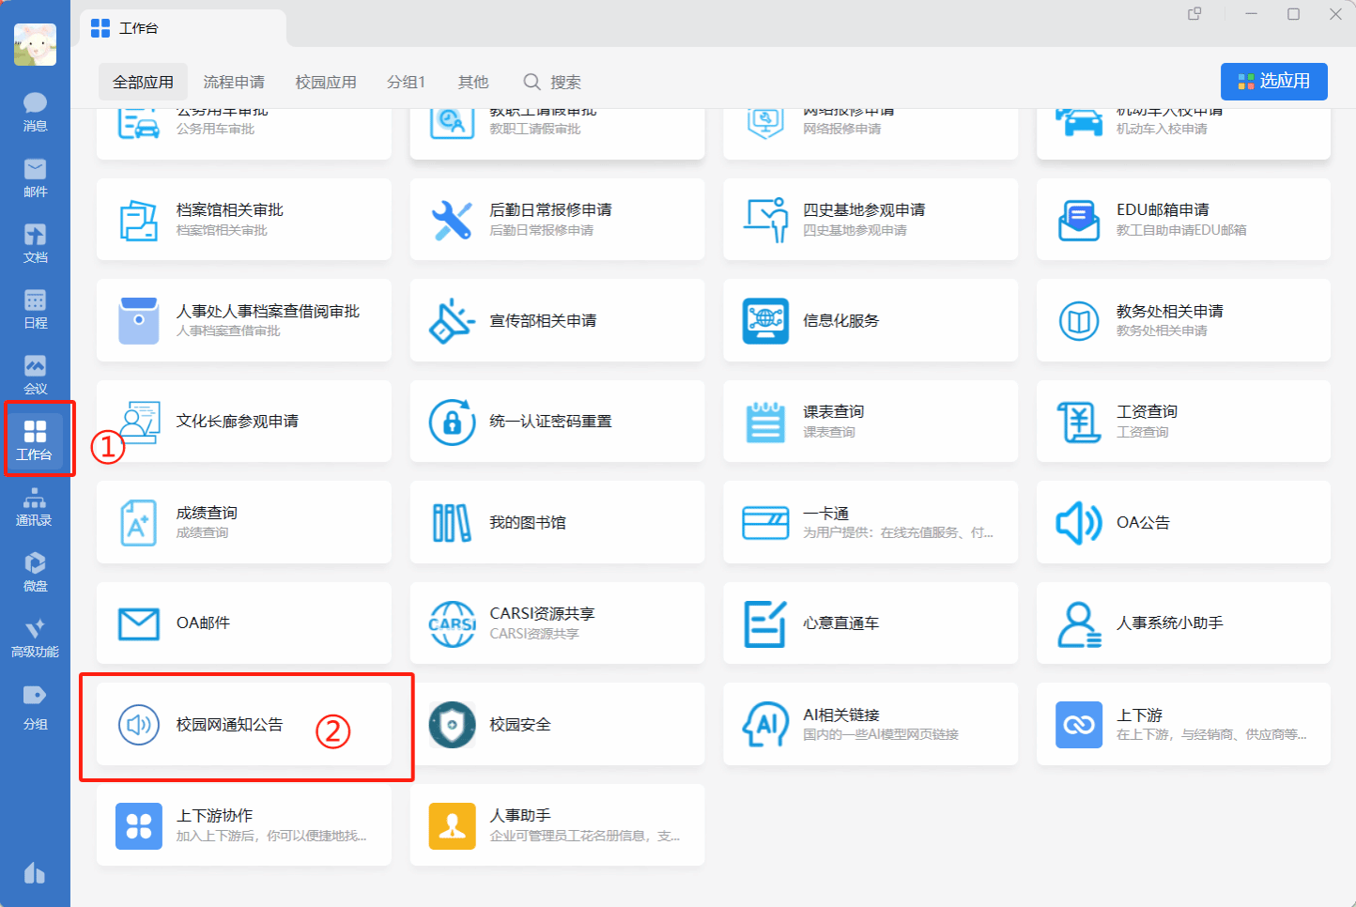
Task: Click the user avatar at top left
Action: [35, 44]
